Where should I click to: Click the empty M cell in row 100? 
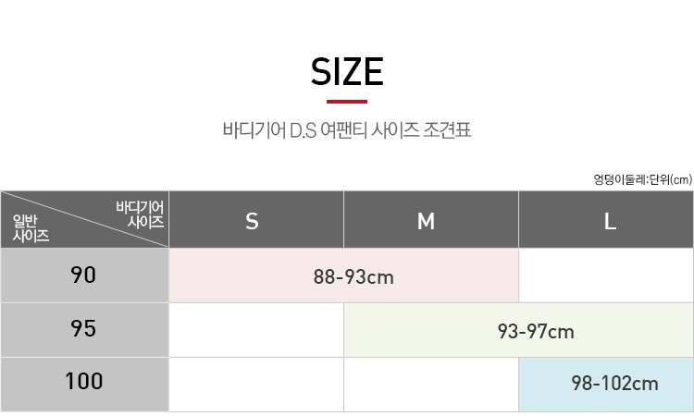[x=431, y=385]
